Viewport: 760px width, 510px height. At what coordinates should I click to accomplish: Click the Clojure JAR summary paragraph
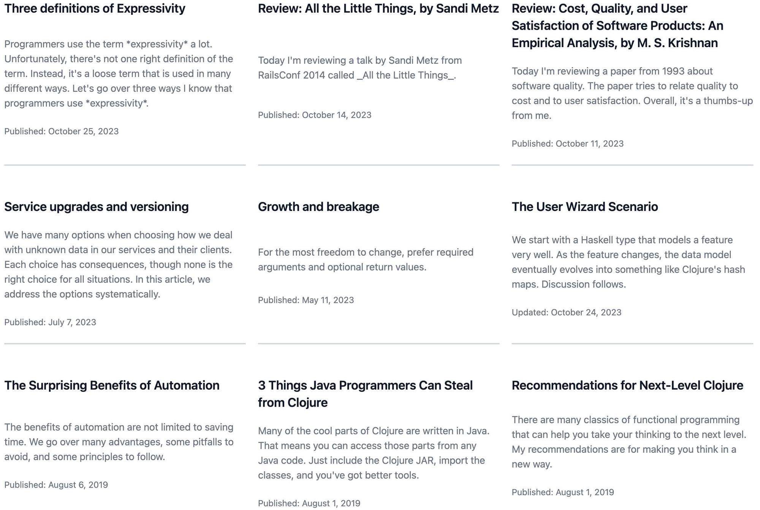[374, 453]
